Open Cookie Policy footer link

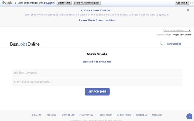click(105, 115)
